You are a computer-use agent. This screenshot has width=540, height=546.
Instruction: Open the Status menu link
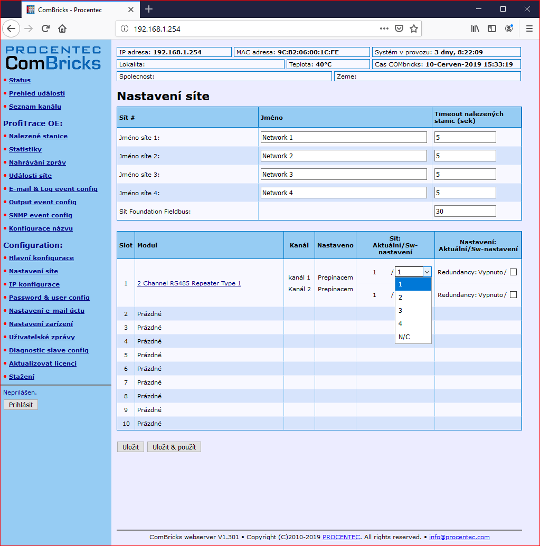click(x=20, y=80)
